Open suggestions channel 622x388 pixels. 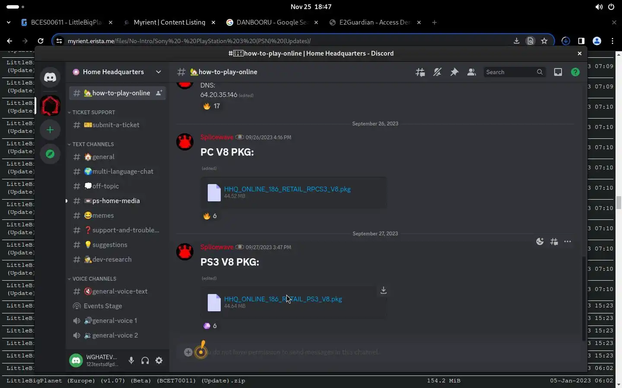pos(117,245)
